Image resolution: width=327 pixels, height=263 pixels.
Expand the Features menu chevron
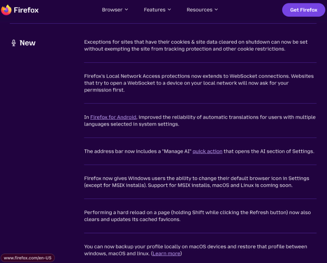[x=169, y=9]
